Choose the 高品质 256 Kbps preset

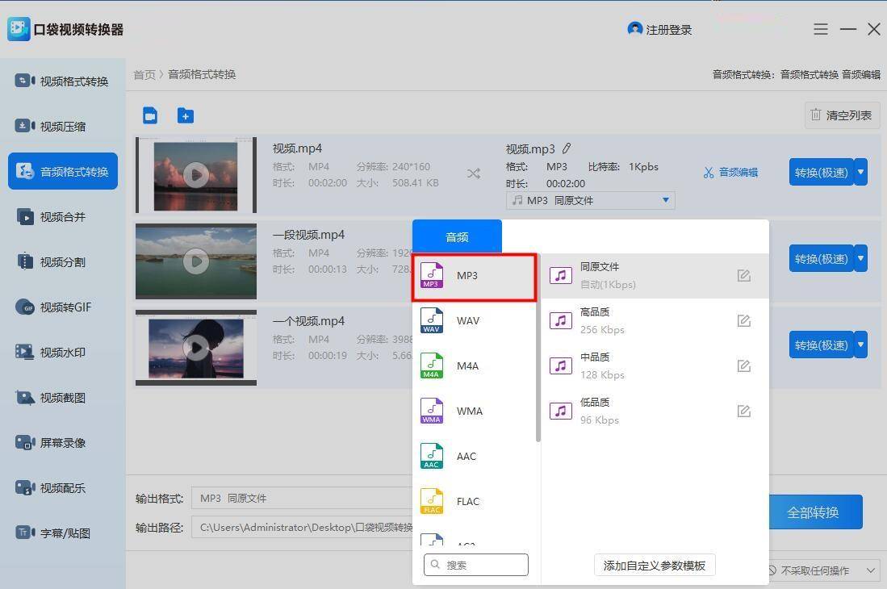tap(655, 320)
